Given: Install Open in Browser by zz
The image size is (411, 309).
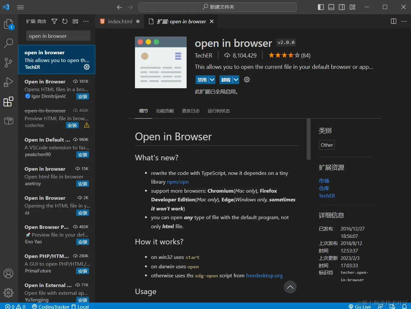Looking at the screenshot, I should (x=83, y=213).
